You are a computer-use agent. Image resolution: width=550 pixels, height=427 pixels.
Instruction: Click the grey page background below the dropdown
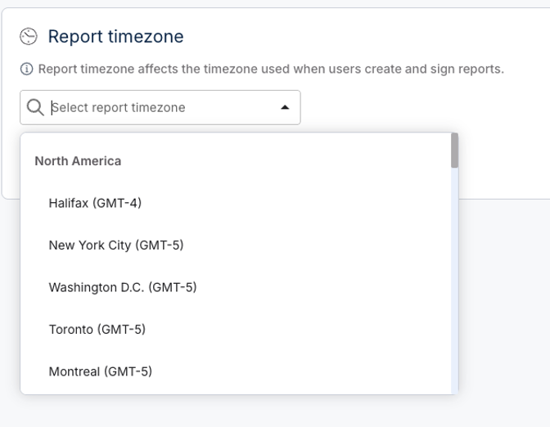(246, 411)
